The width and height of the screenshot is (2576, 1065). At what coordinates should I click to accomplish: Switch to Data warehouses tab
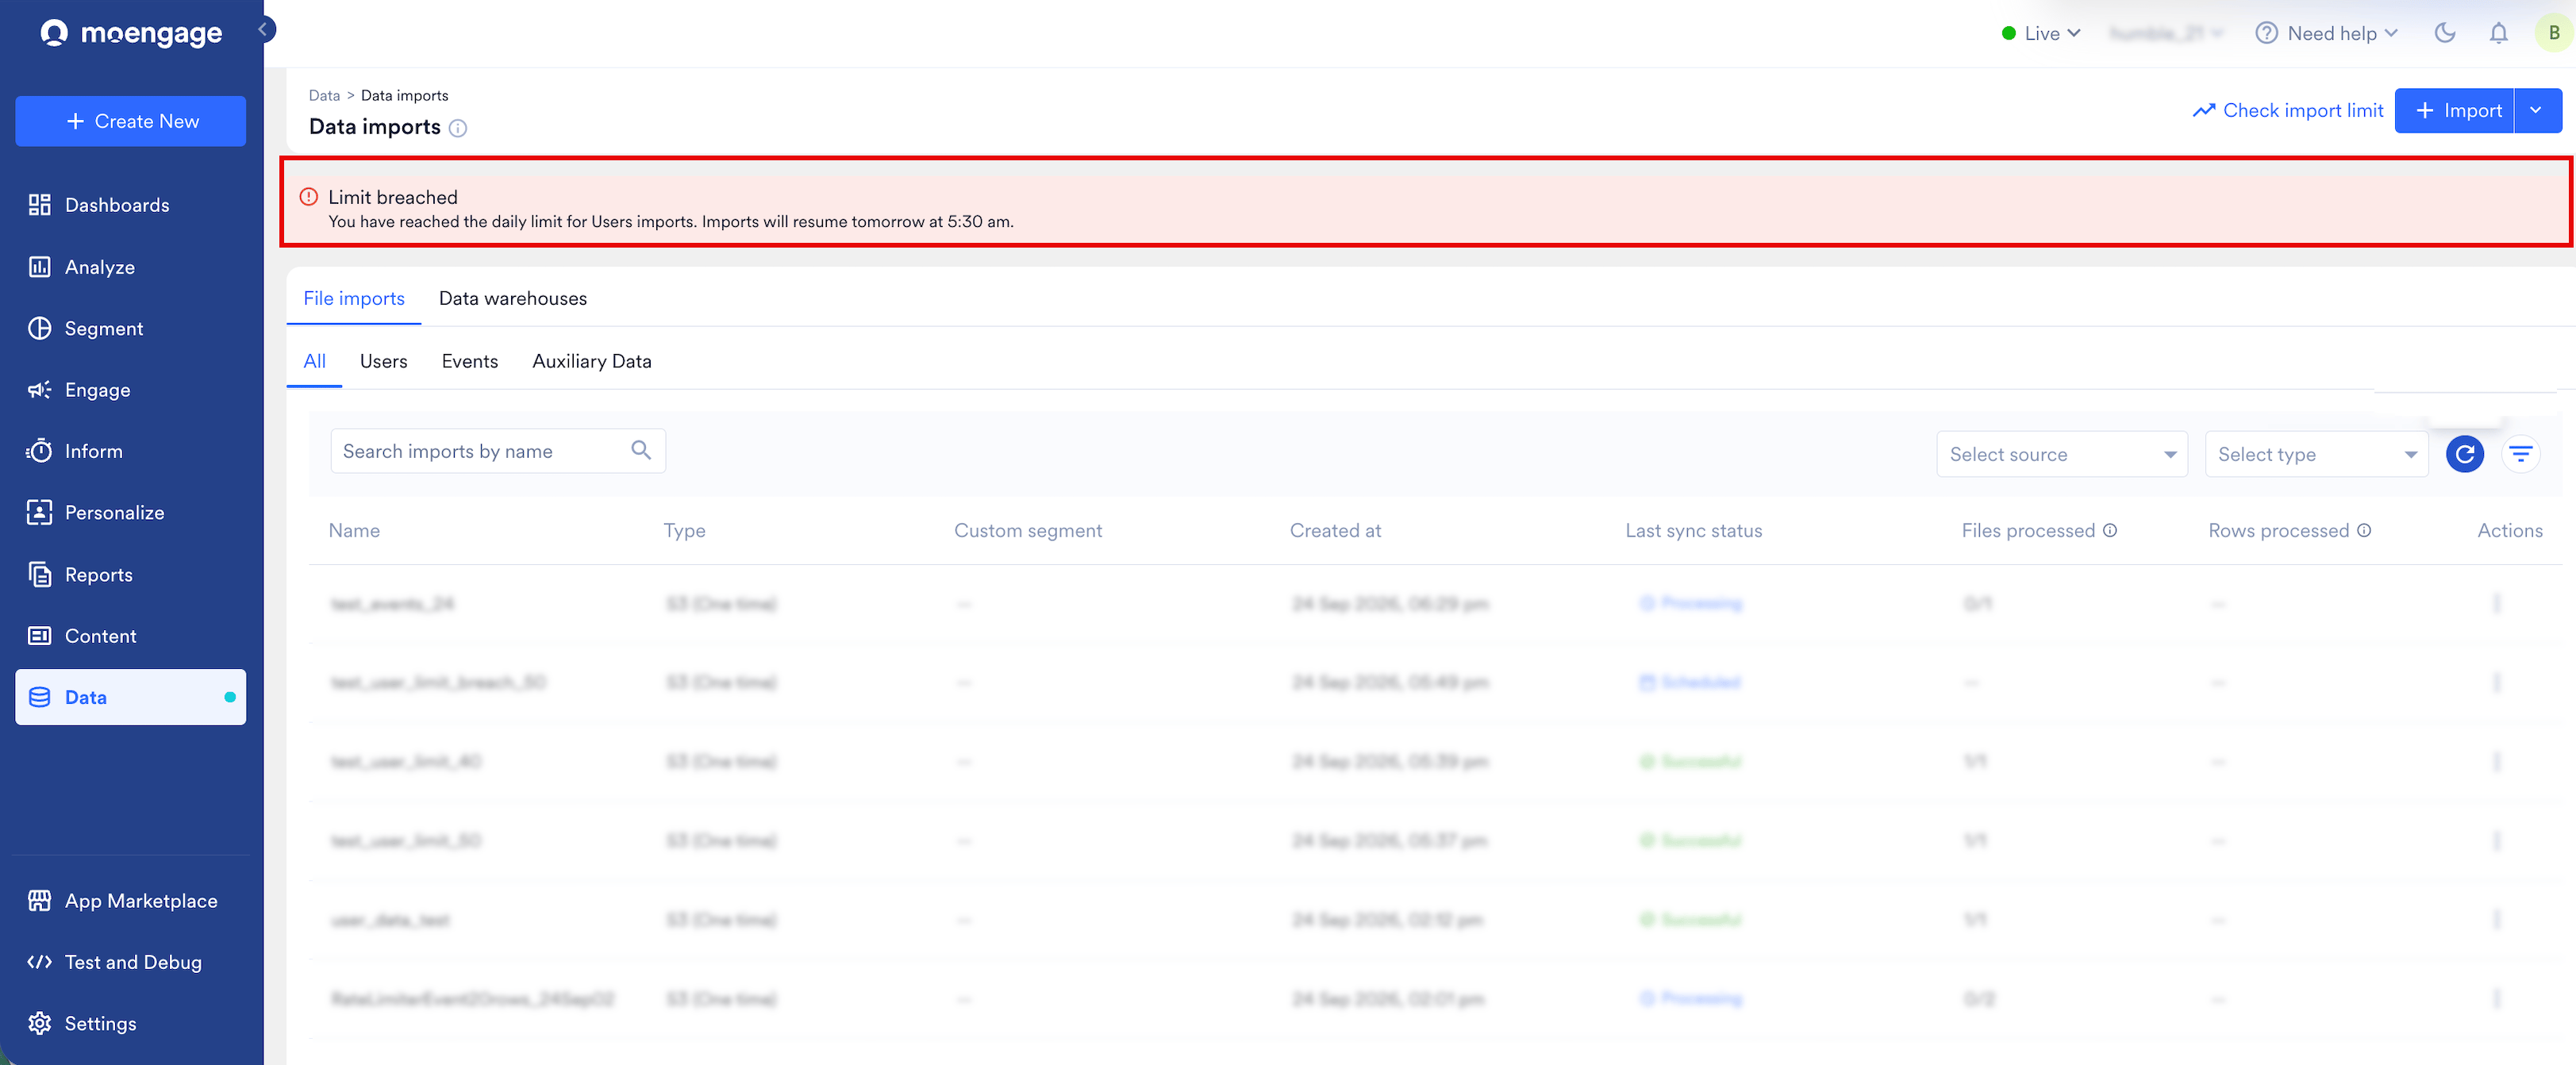tap(513, 298)
